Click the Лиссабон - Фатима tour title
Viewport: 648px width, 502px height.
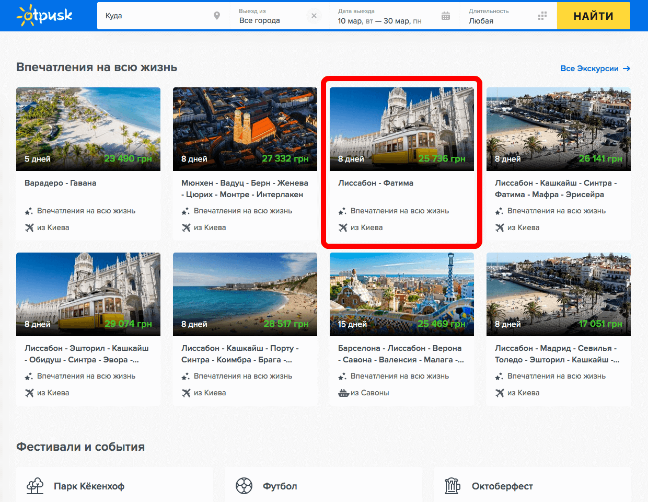click(376, 183)
